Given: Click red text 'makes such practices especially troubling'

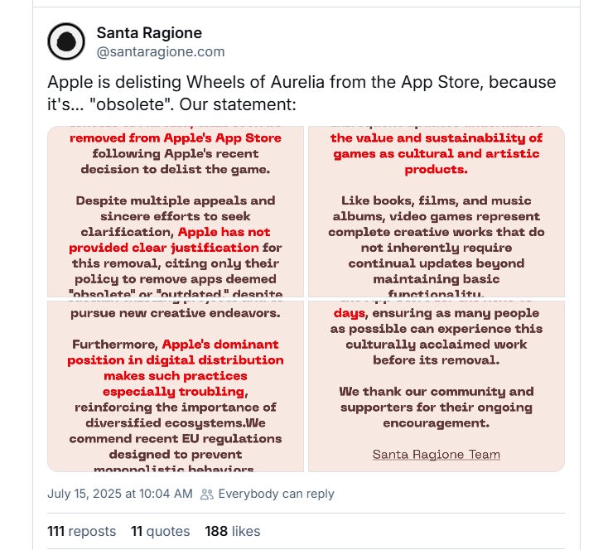Looking at the screenshot, I should [175, 384].
